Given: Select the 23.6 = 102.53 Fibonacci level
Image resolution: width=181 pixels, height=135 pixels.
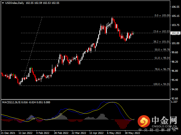Looking at the screenshot, I should 161,31.
